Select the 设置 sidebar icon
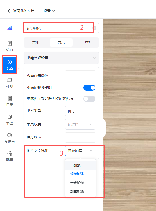This screenshot has height=211, width=156. point(10,65)
